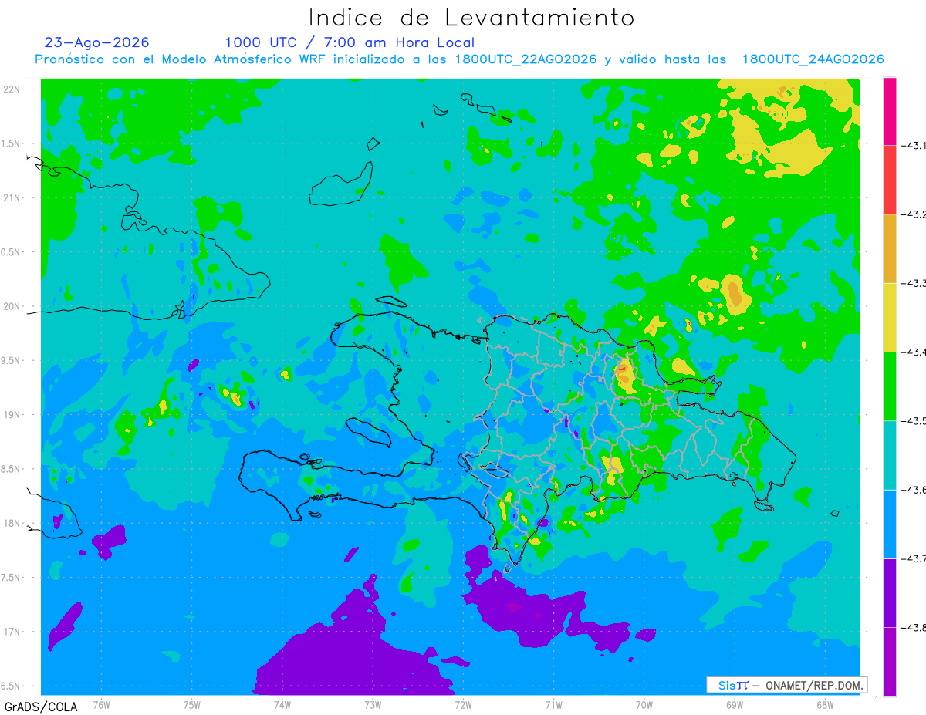Viewport: 926px width, 715px height.
Task: Pick the blue swatch between -43.6 and -43.7
Action: [890, 524]
